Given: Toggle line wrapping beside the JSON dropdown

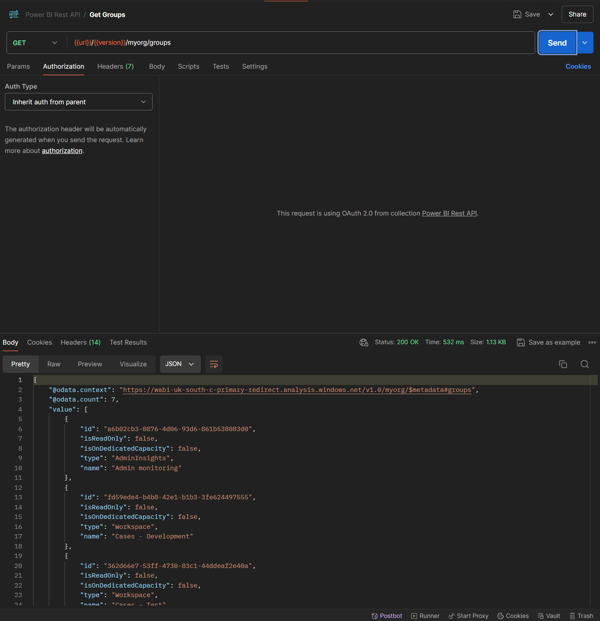Looking at the screenshot, I should point(213,364).
